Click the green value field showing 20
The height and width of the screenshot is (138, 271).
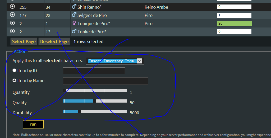pyautogui.click(x=234, y=23)
